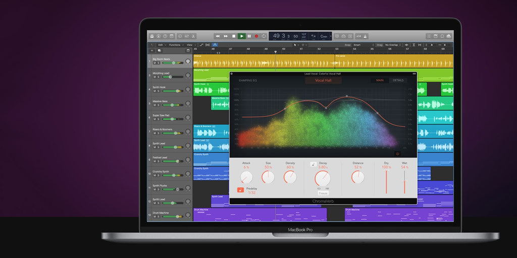Open the Drag dropdown set to No Overlap
The height and width of the screenshot is (258, 517).
(393, 45)
